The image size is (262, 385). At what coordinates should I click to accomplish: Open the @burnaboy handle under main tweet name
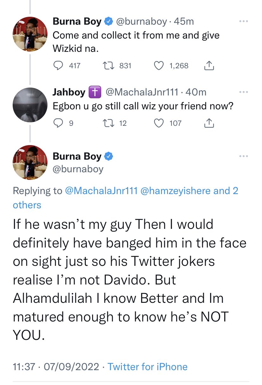78,169
